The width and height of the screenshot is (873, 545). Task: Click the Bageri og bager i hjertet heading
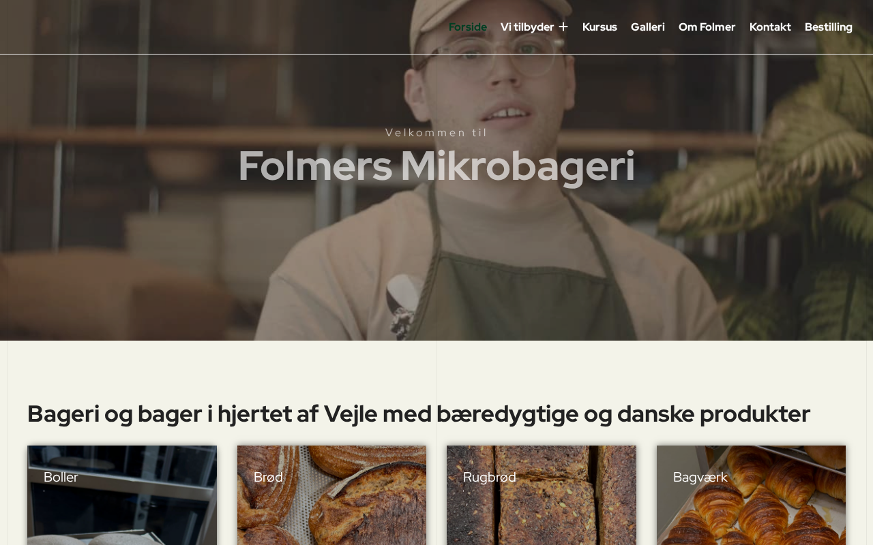(x=419, y=414)
